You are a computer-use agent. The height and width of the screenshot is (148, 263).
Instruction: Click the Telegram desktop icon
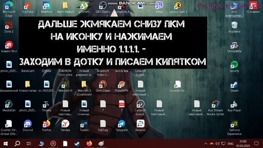pyautogui.click(x=122, y=126)
